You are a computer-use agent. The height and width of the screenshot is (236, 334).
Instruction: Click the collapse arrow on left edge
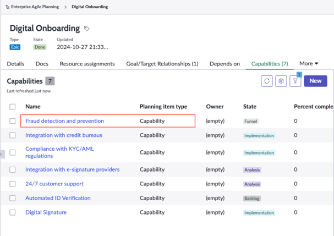tap(2, 154)
